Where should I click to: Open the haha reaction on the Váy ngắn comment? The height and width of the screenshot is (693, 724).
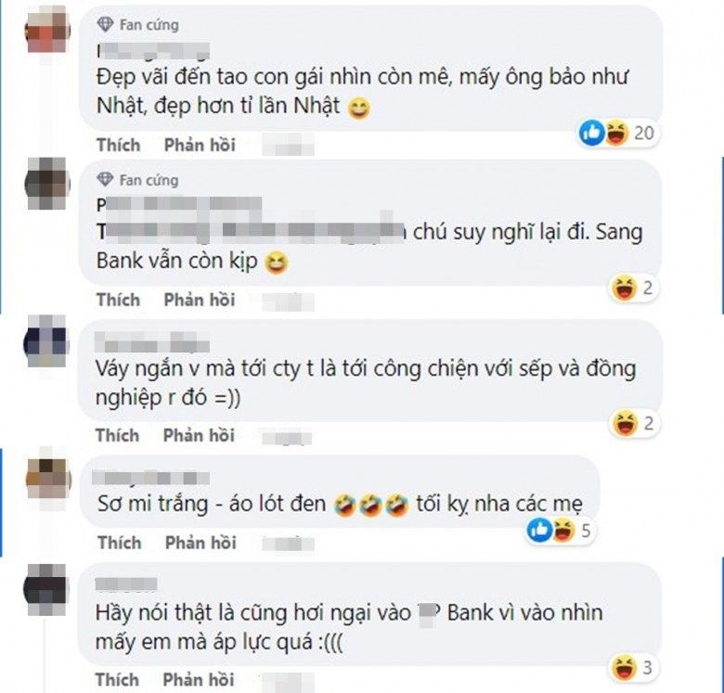coord(625,423)
